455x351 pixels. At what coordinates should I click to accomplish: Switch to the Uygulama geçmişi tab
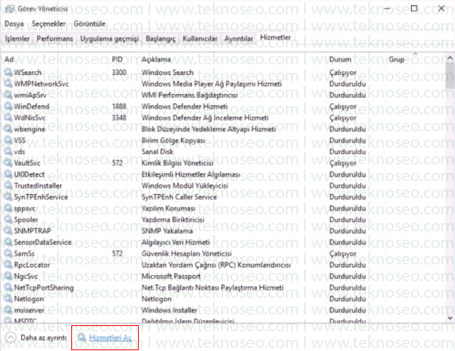pyautogui.click(x=109, y=39)
